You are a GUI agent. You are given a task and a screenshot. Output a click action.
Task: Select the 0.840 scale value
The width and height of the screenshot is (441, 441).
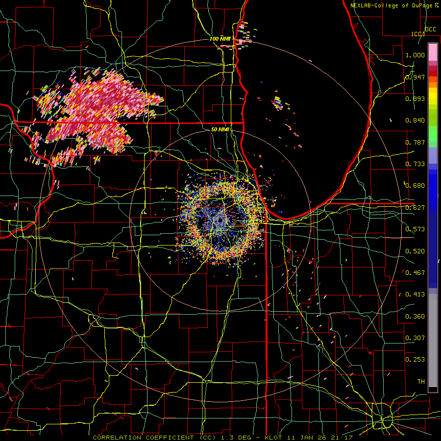pos(415,121)
